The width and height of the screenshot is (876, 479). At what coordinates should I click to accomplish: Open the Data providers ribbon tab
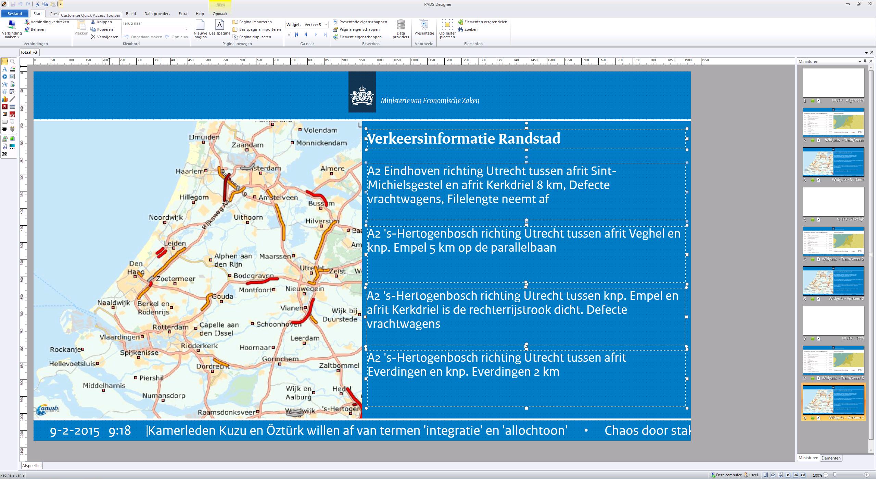[x=157, y=14]
